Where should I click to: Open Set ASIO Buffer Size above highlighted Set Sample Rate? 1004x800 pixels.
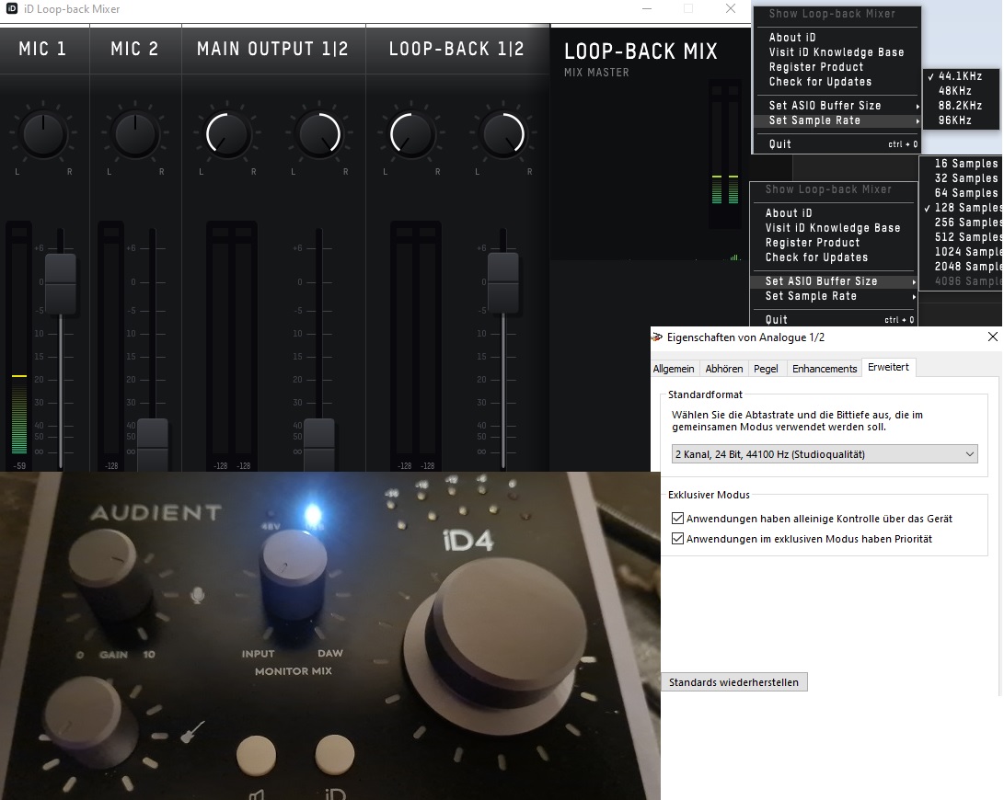(x=837, y=106)
